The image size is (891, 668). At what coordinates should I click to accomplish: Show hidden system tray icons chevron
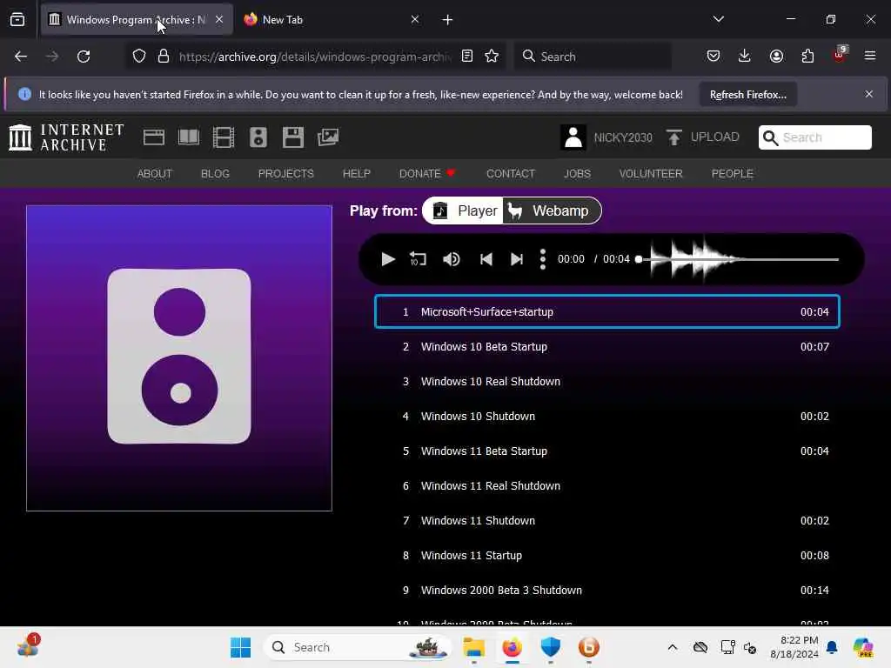point(673,647)
